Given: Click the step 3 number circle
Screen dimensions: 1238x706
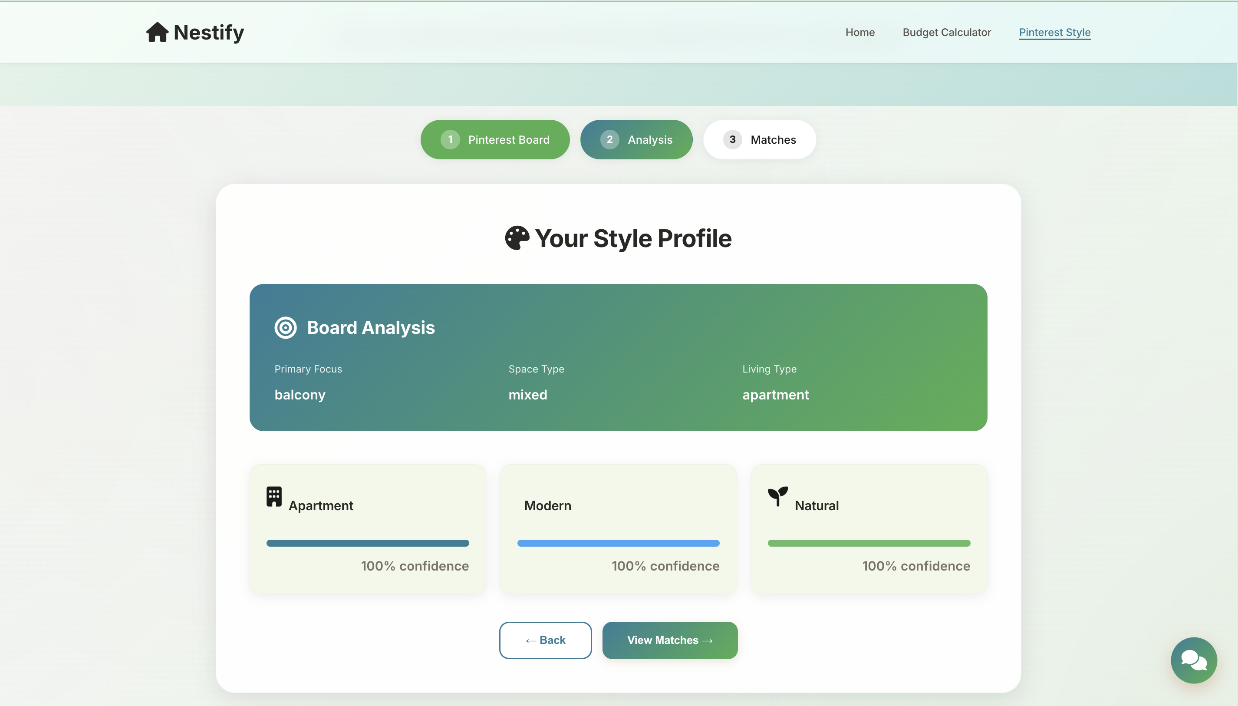Looking at the screenshot, I should pyautogui.click(x=732, y=140).
